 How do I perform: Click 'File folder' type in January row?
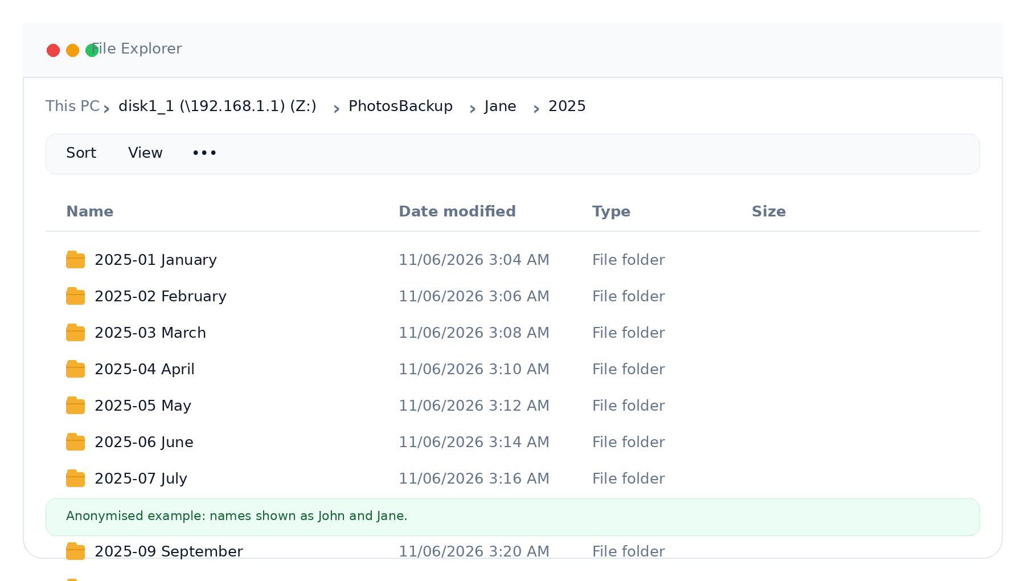[629, 260]
